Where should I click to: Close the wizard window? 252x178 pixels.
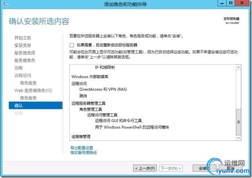click(x=242, y=3)
